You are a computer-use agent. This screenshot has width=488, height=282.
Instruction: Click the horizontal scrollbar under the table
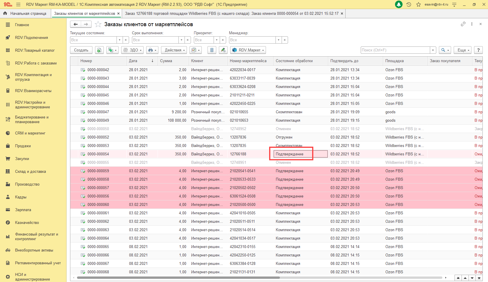pos(178,278)
